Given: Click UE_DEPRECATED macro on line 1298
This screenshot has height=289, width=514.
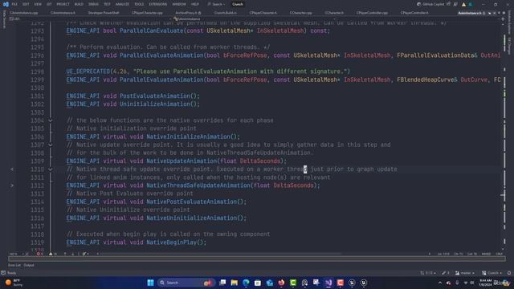Looking at the screenshot, I should pos(88,71).
